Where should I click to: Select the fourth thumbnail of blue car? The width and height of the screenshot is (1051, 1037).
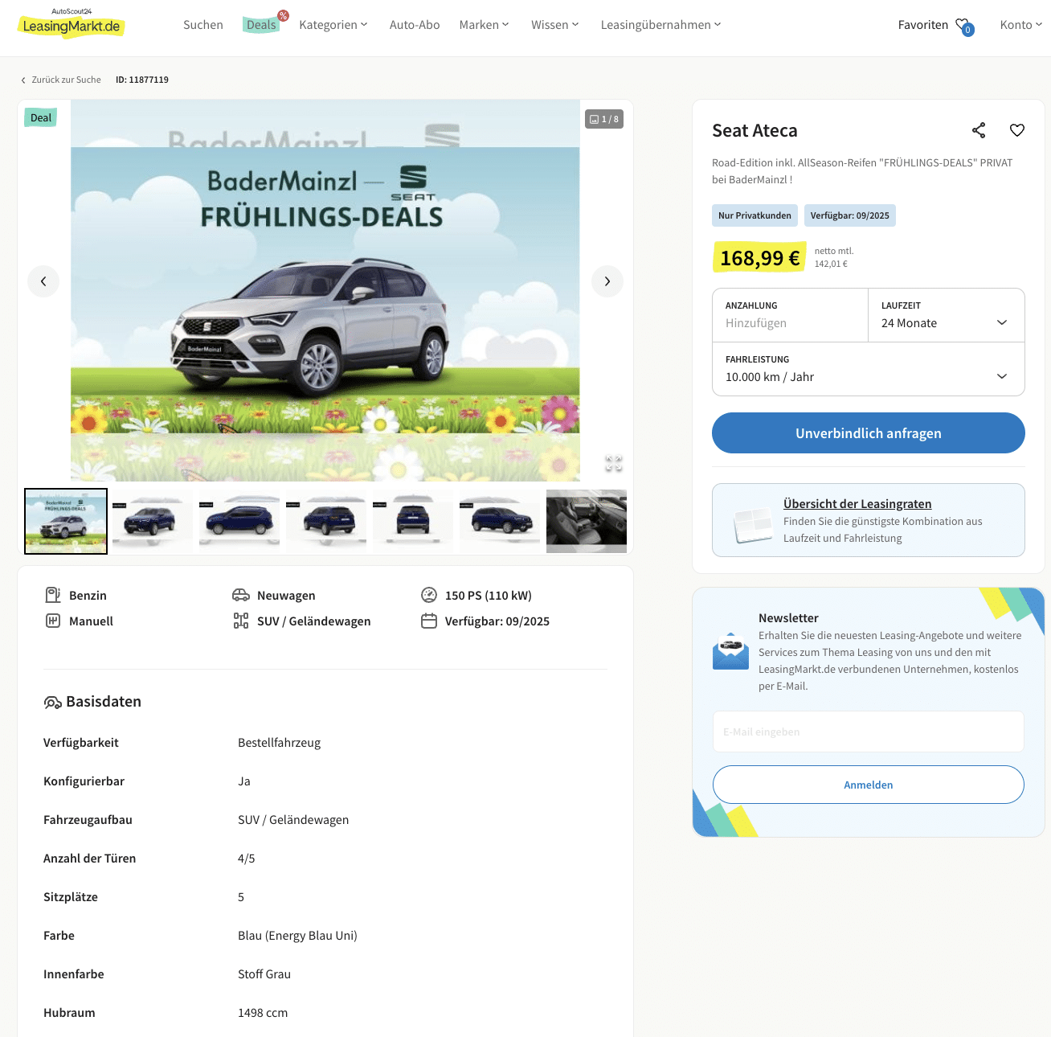[326, 521]
